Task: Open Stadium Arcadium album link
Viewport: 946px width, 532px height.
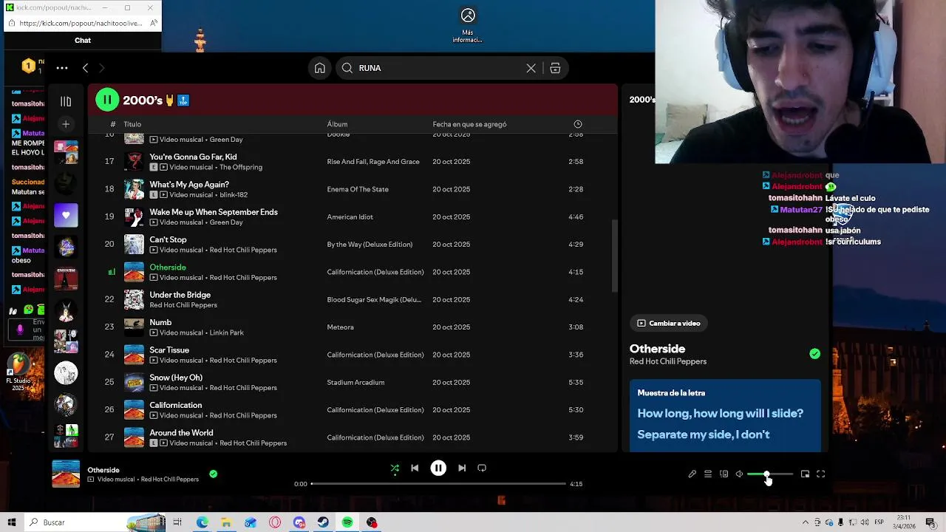Action: point(355,382)
